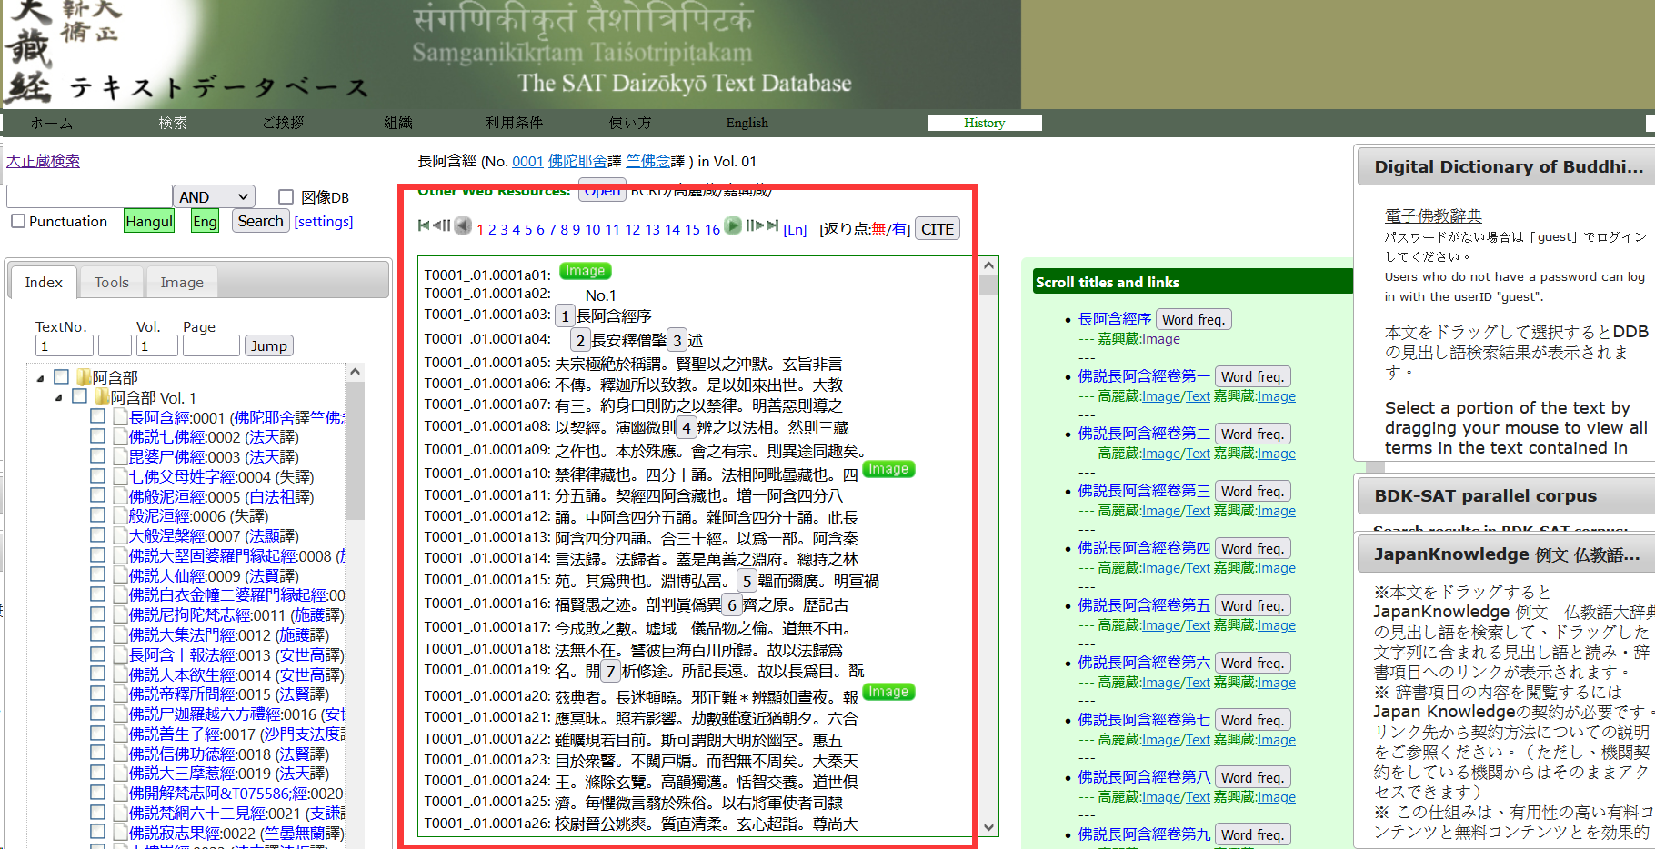
Task: Click the index tree scrollbar up arrow
Action: coord(356,372)
